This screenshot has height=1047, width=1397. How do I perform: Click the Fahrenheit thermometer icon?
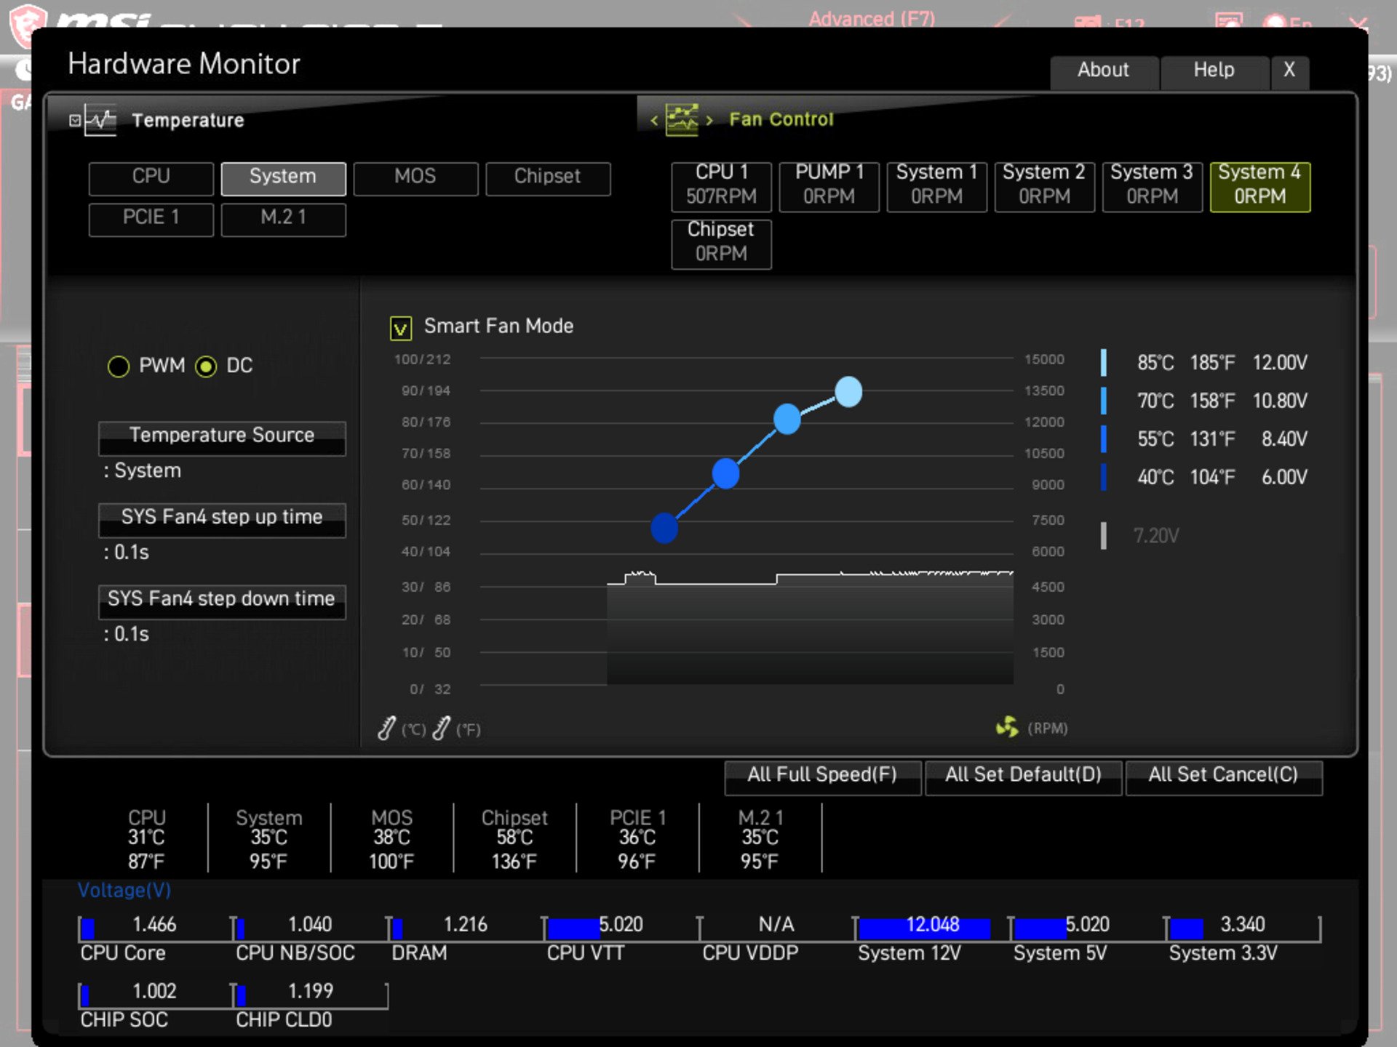click(x=441, y=728)
